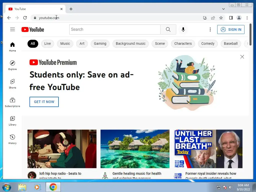Open Gentle healing music title

[137, 175]
